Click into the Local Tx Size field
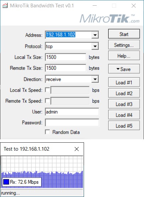Screen dimensions: 144x197 point(66,57)
